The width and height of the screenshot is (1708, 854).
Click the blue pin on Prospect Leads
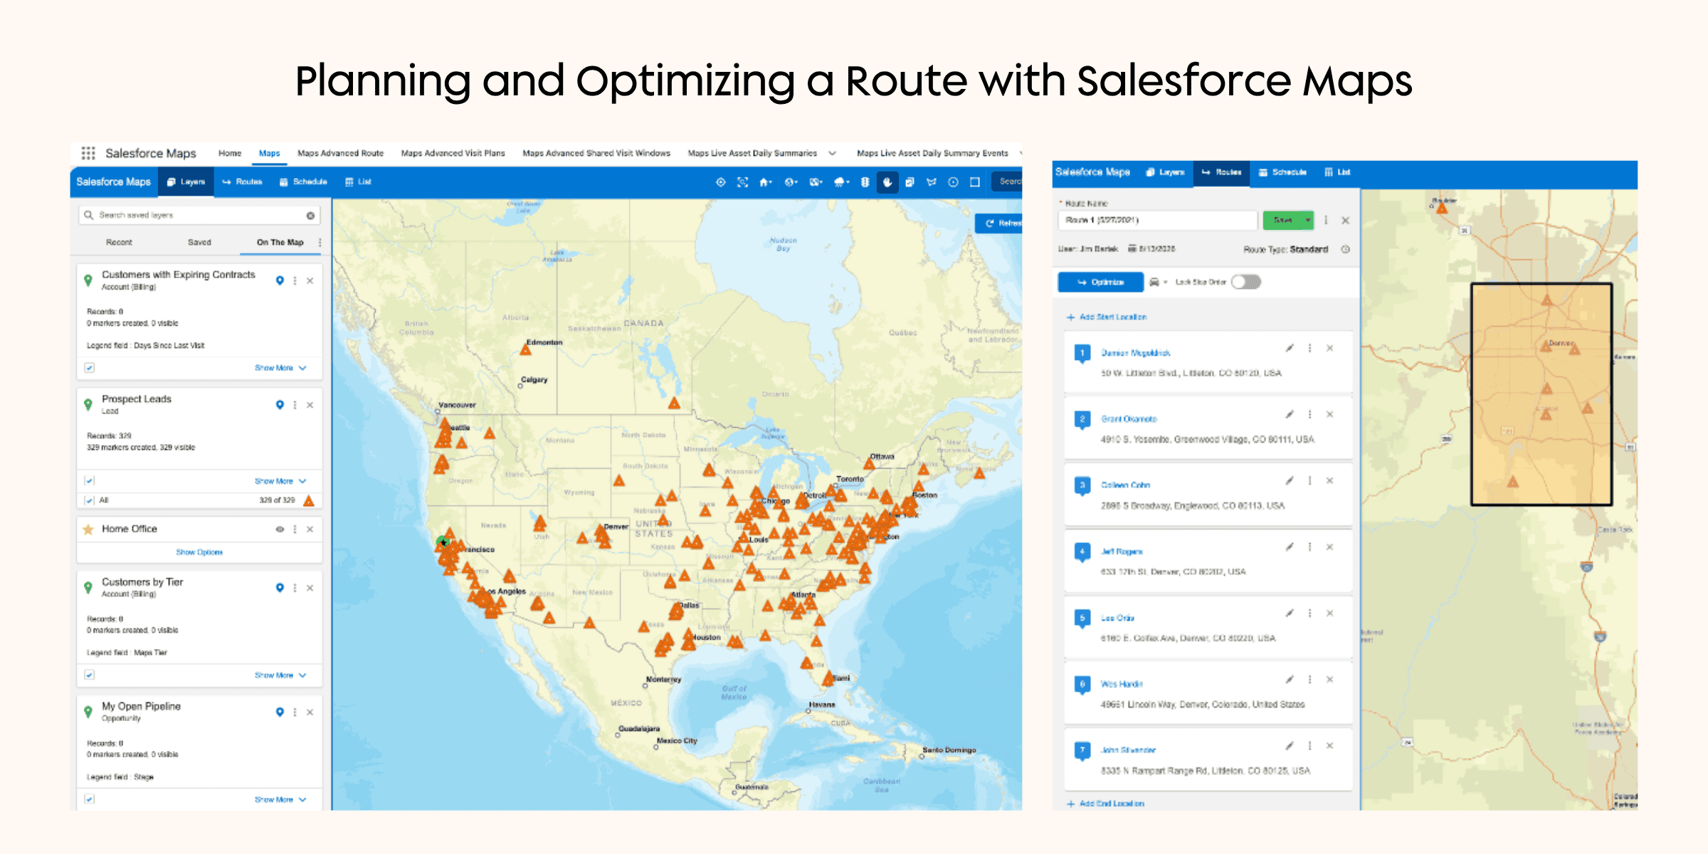280,405
